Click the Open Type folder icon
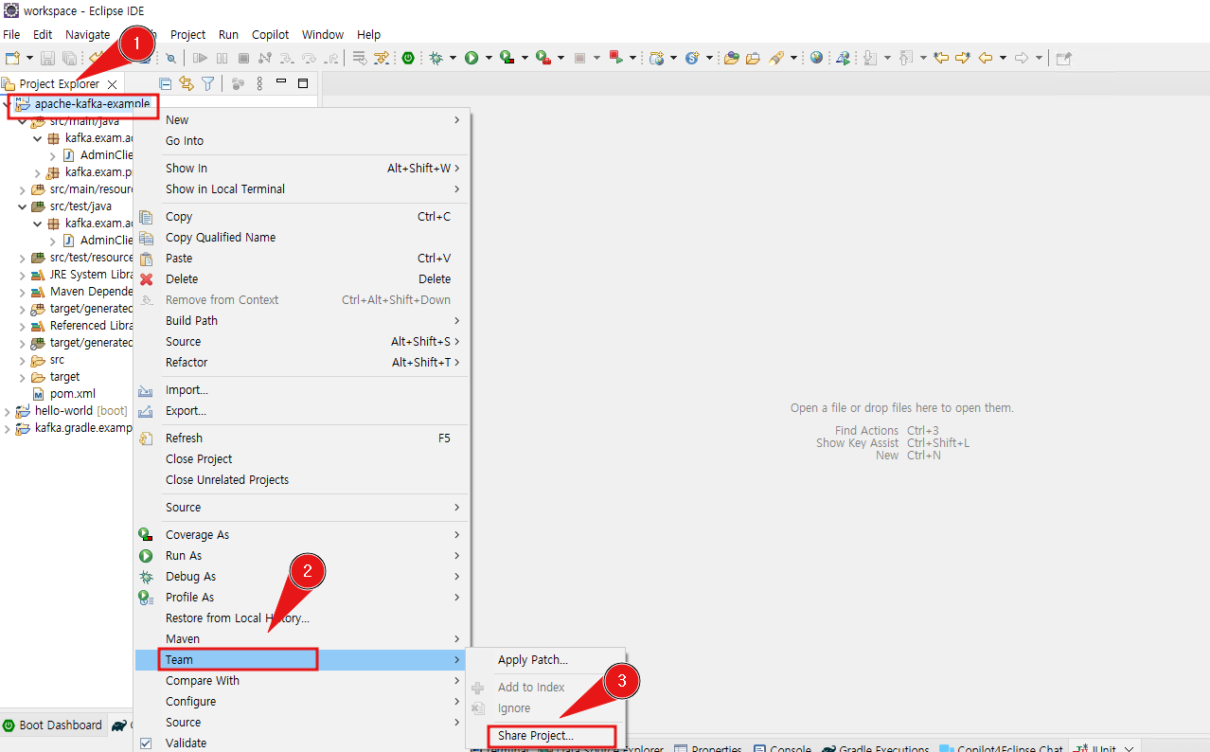The height and width of the screenshot is (752, 1210). pyautogui.click(x=732, y=58)
